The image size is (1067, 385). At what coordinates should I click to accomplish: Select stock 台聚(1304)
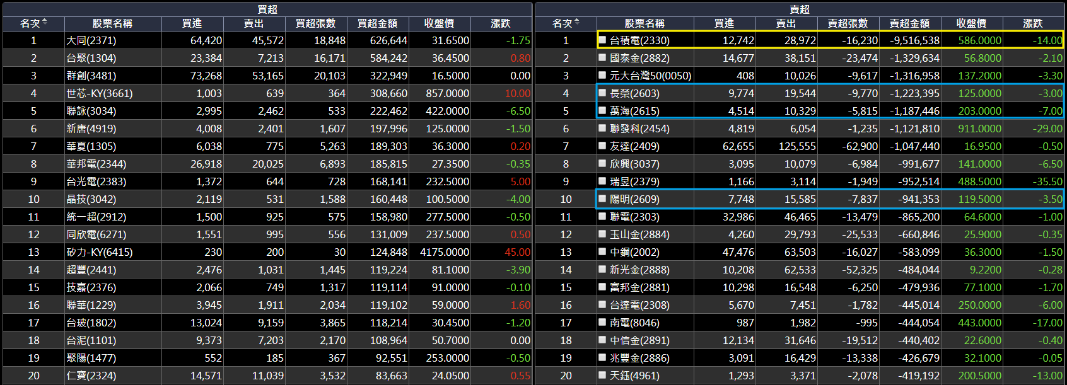coord(91,58)
